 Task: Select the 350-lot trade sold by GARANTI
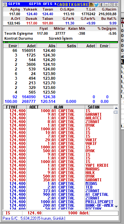tap(58, 180)
